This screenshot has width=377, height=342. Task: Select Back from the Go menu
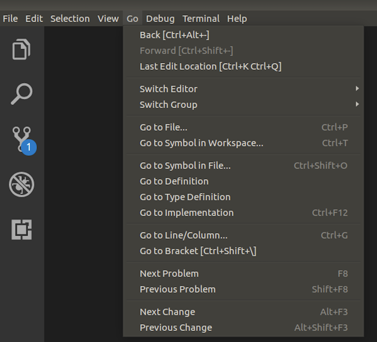coord(174,35)
